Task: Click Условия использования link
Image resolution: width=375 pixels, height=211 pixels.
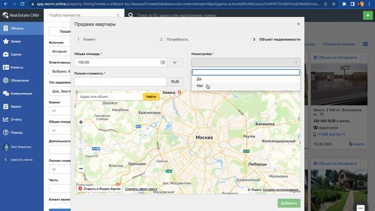Action: [281, 190]
